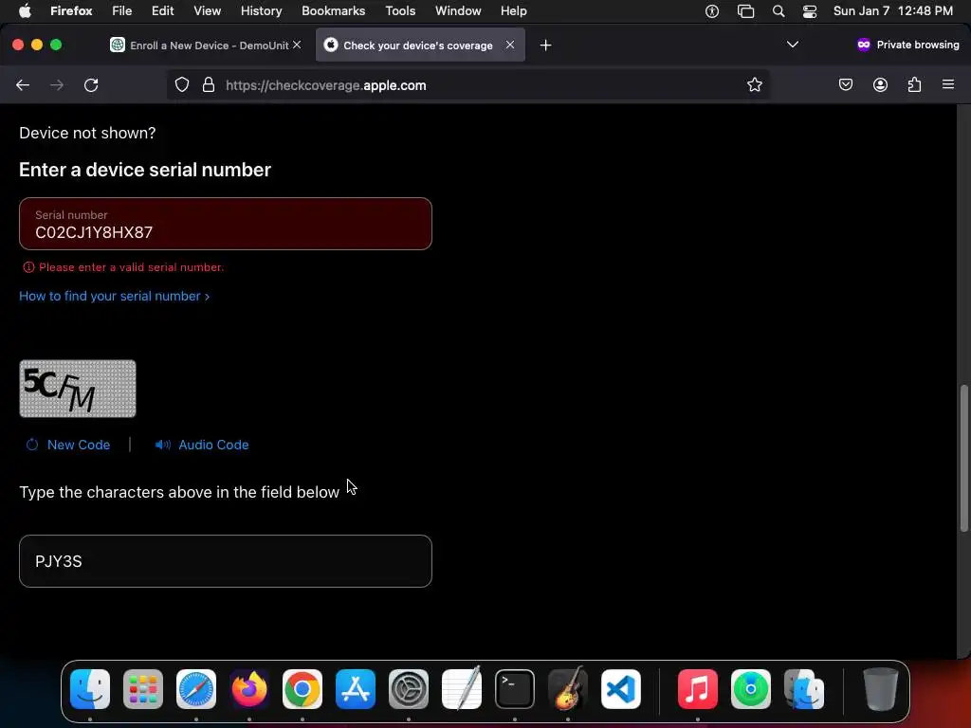Click the Serial number input field
Screen dimensions: 971x728
[226, 224]
